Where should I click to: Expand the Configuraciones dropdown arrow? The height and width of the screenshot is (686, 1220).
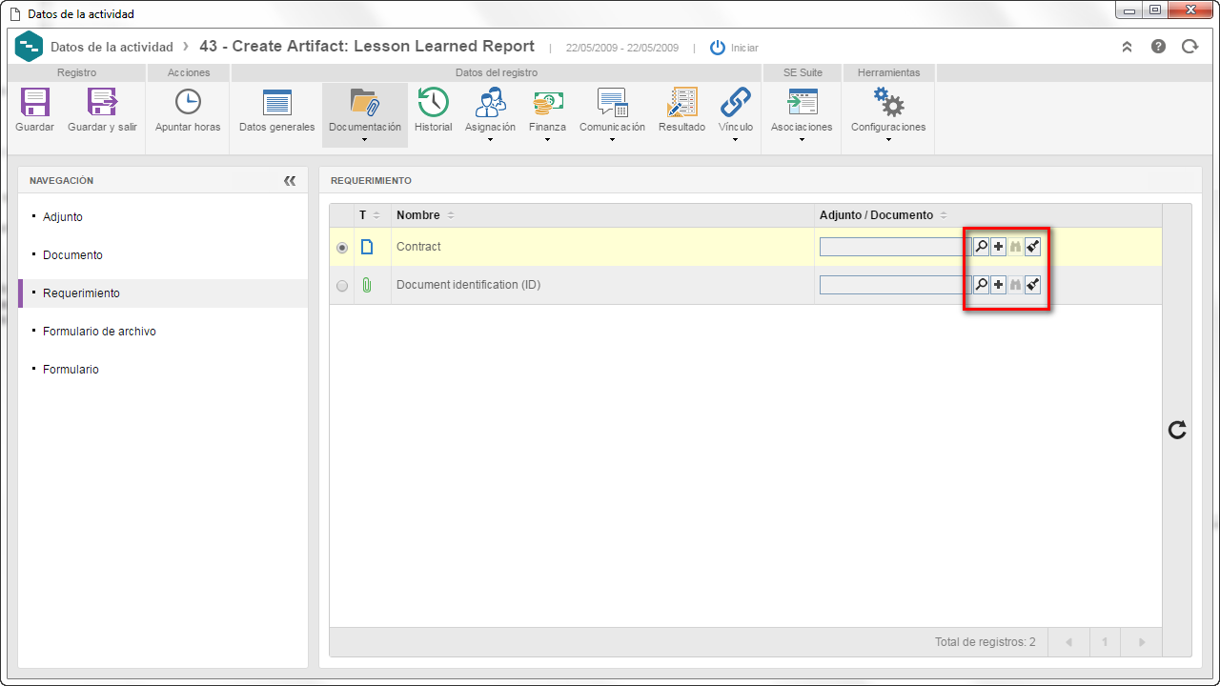tap(888, 139)
